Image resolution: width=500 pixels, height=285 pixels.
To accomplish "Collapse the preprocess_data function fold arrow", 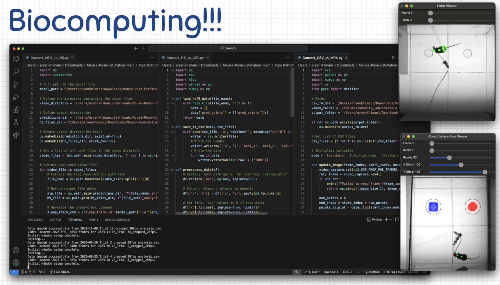I will (x=172, y=170).
